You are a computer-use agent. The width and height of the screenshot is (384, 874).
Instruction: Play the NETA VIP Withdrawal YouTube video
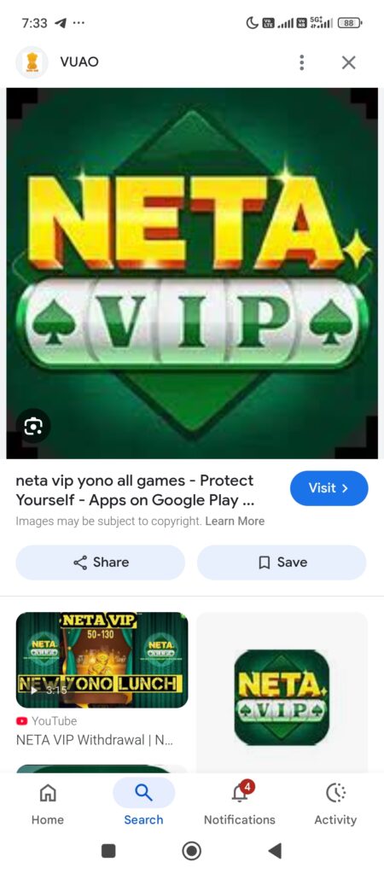click(102, 660)
